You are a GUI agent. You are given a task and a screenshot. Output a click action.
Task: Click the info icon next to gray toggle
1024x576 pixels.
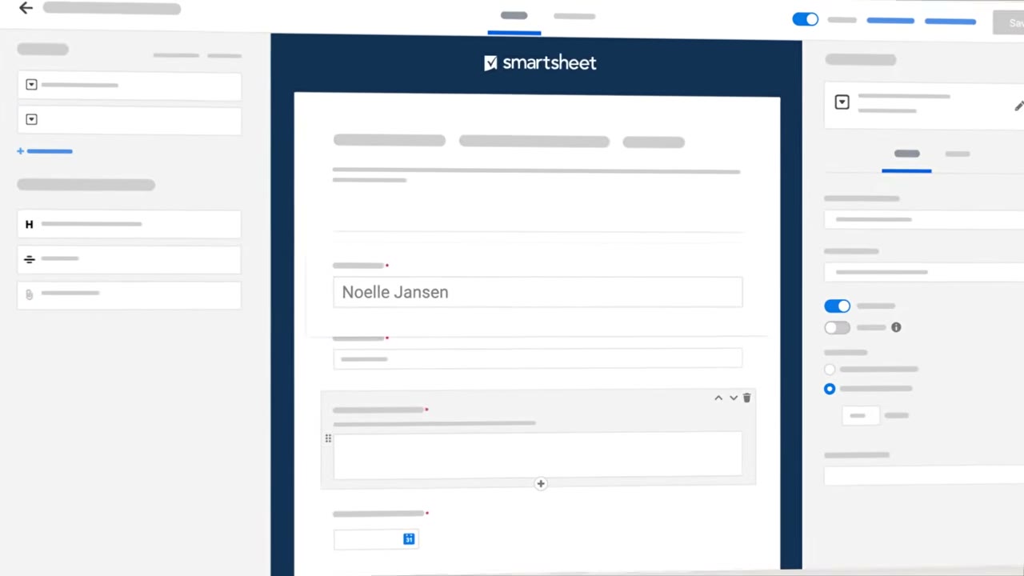896,327
